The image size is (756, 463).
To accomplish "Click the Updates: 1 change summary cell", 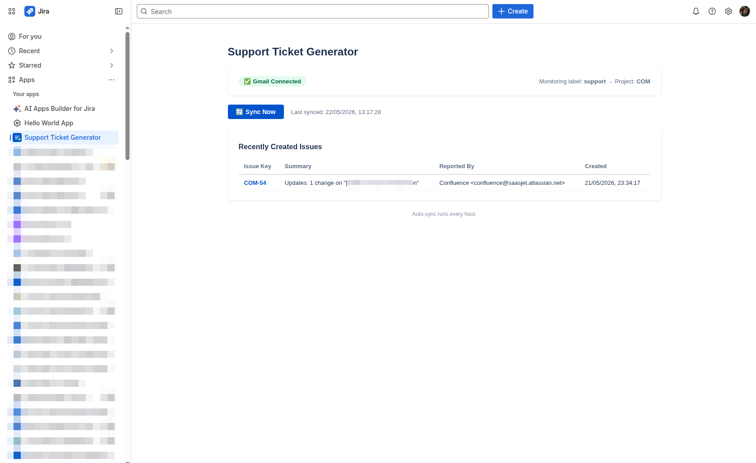I will [x=352, y=183].
